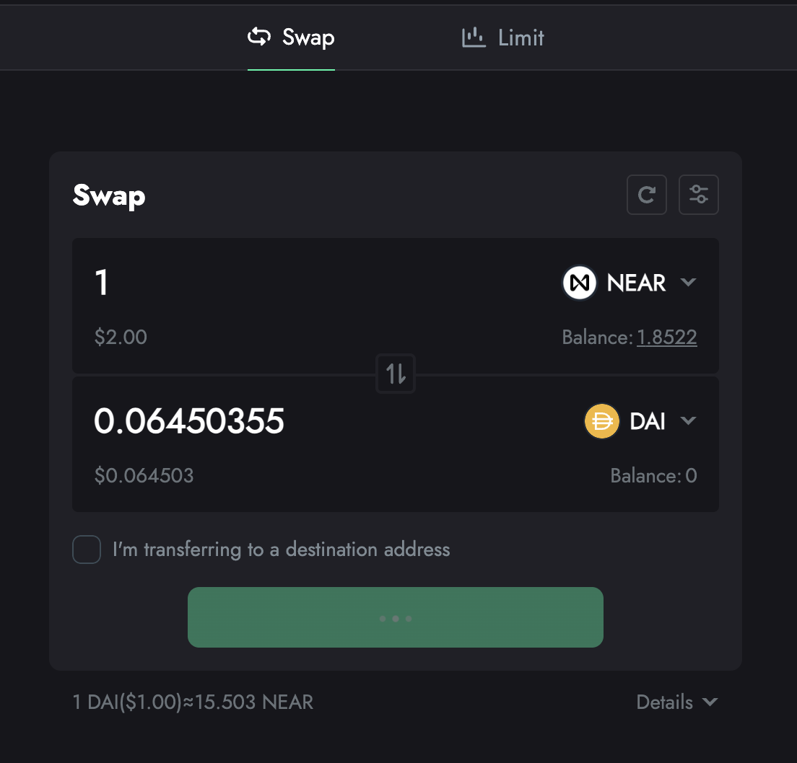The image size is (797, 763).
Task: Expand the Details section
Action: tap(676, 702)
